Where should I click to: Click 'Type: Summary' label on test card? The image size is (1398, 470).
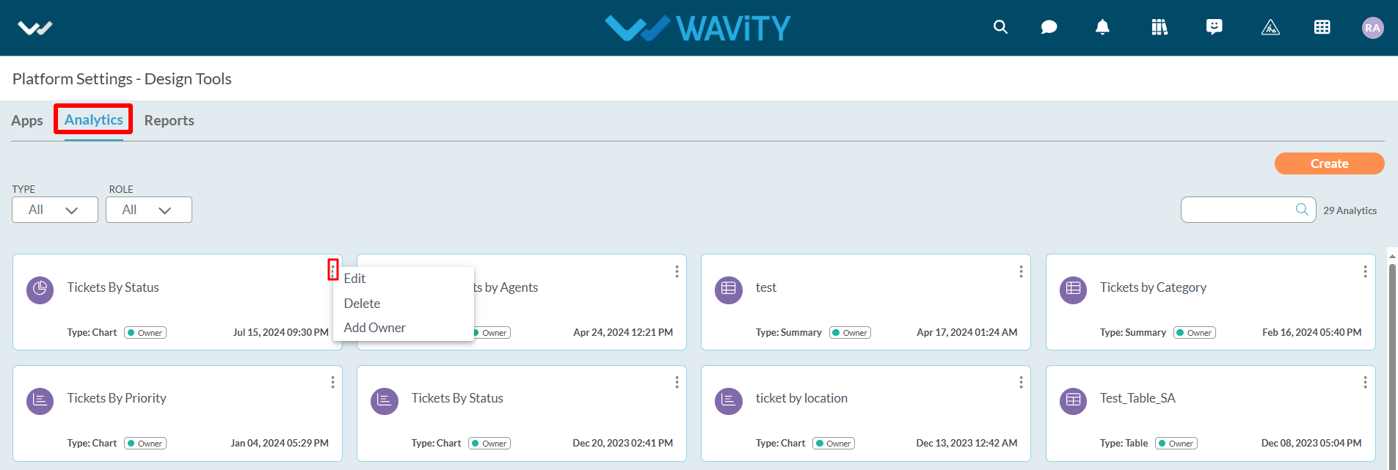(x=789, y=333)
